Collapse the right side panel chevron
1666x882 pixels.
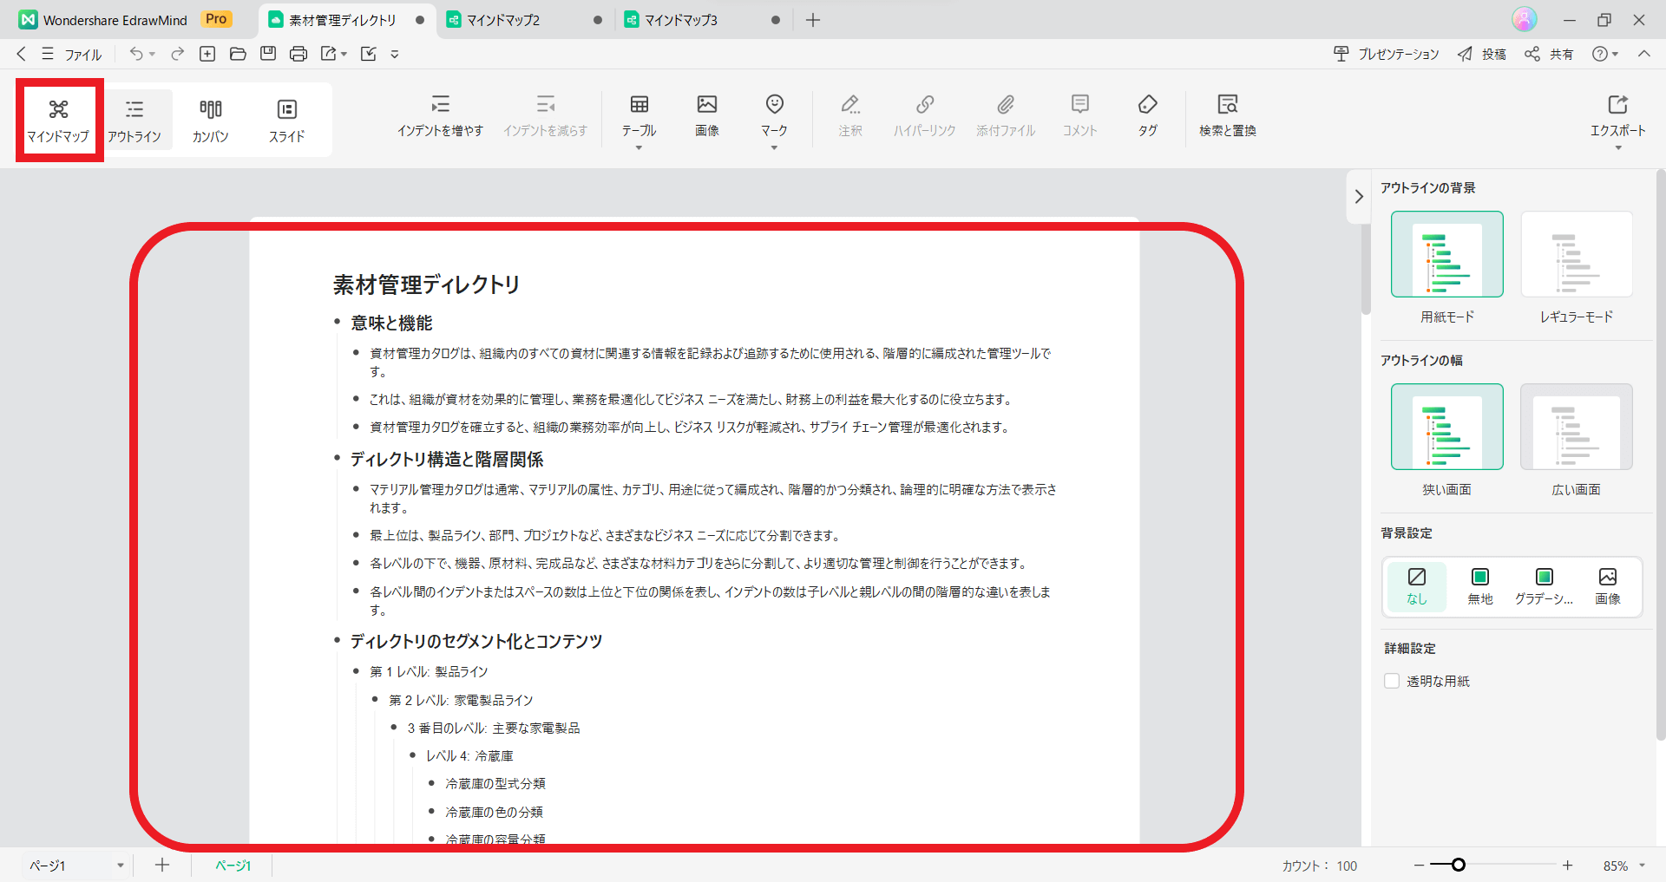click(x=1359, y=197)
